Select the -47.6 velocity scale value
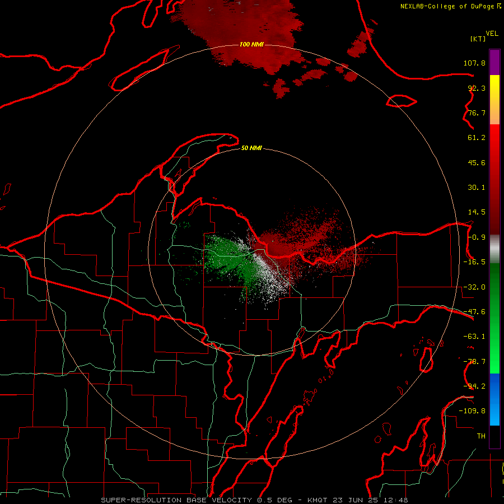Image resolution: width=504 pixels, height=504 pixels. [x=474, y=312]
